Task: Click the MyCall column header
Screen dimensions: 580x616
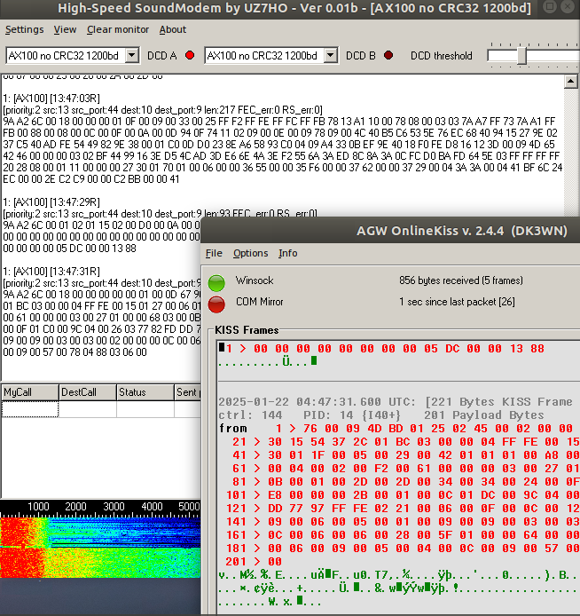Action: coord(29,392)
